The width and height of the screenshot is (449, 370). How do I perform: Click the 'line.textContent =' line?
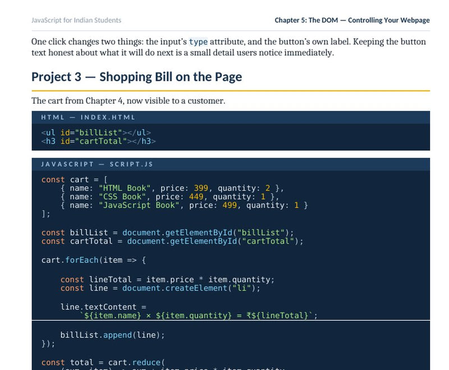pos(103,307)
